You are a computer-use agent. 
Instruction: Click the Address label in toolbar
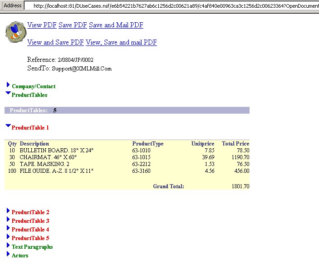(13, 5)
